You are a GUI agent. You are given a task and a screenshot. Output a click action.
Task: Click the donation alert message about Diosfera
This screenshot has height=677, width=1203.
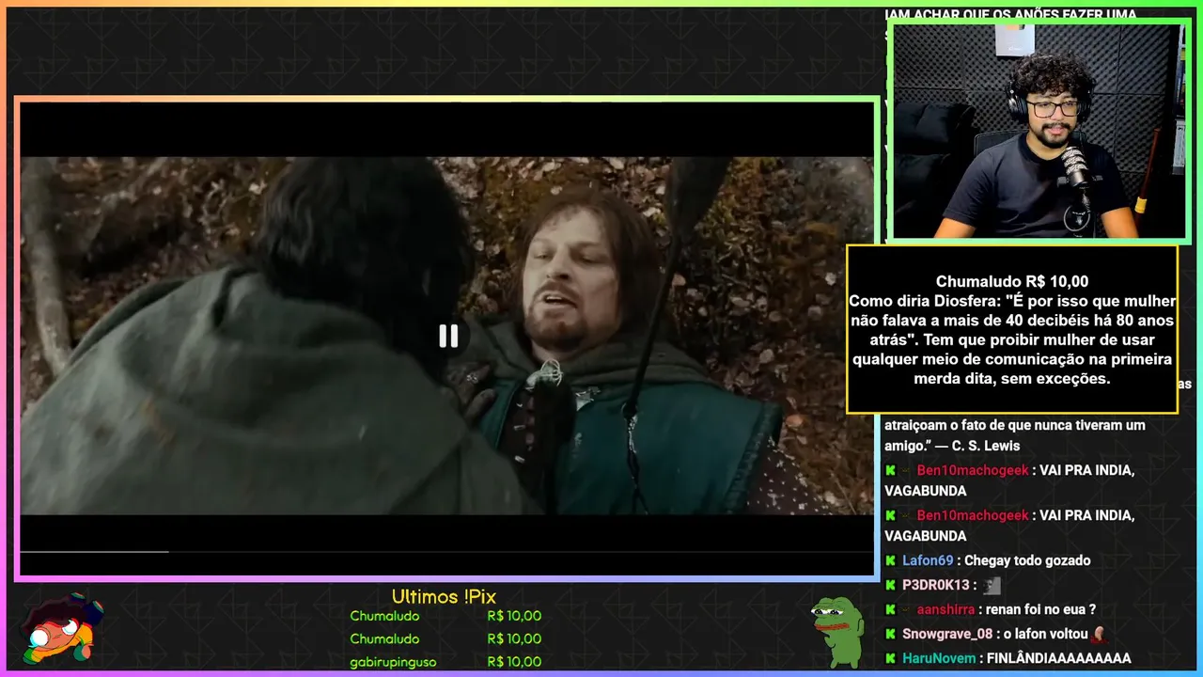point(1012,339)
